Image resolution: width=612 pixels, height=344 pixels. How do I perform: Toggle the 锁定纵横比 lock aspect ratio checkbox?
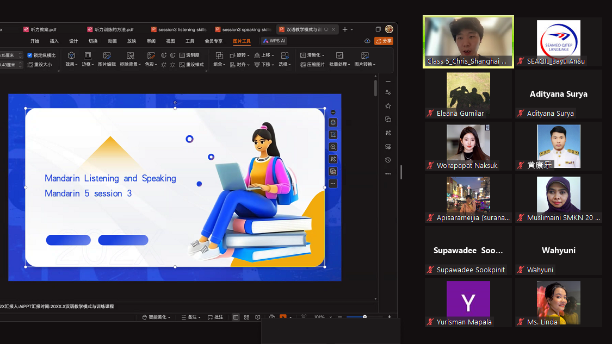30,55
